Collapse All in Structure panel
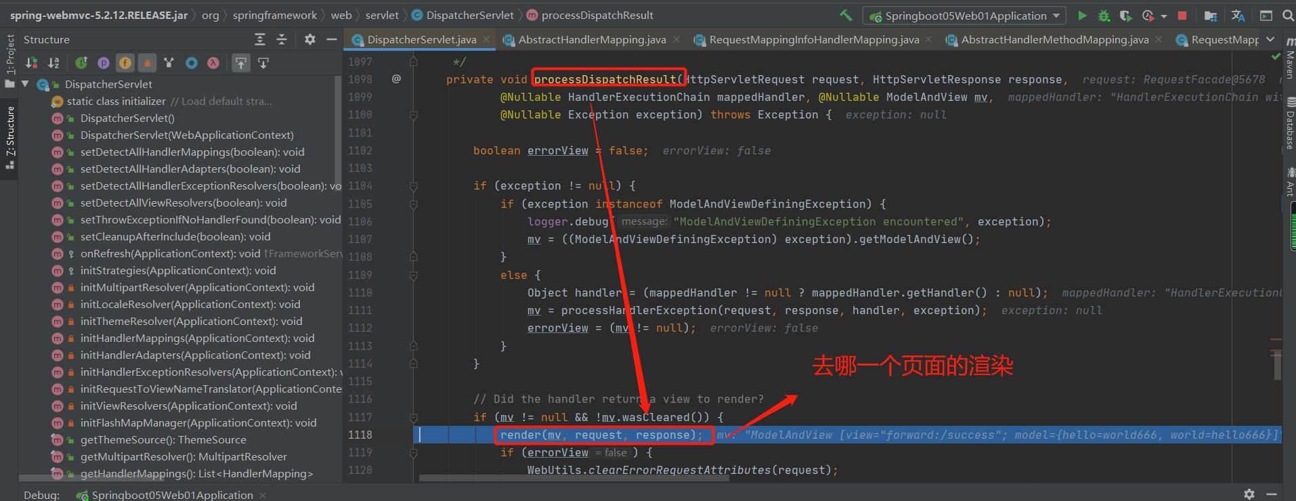The width and height of the screenshot is (1296, 501). (x=282, y=39)
